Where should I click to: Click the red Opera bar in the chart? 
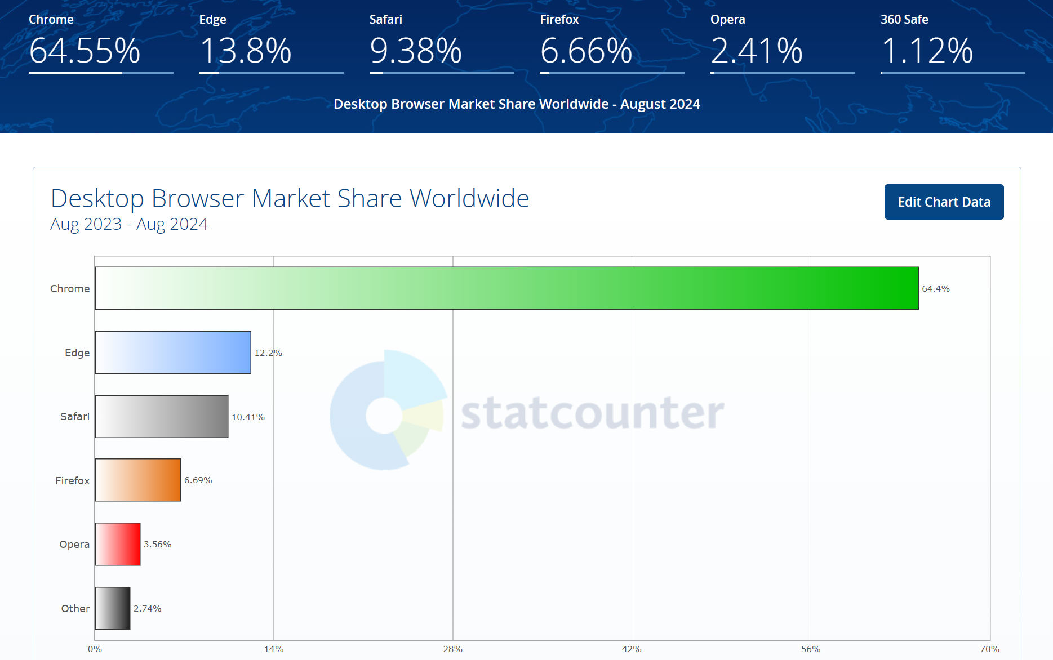(x=118, y=545)
